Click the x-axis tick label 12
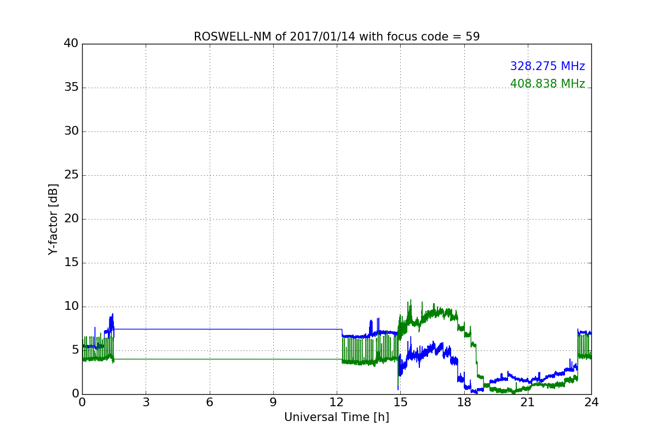This screenshot has height=438, width=657. 337,402
